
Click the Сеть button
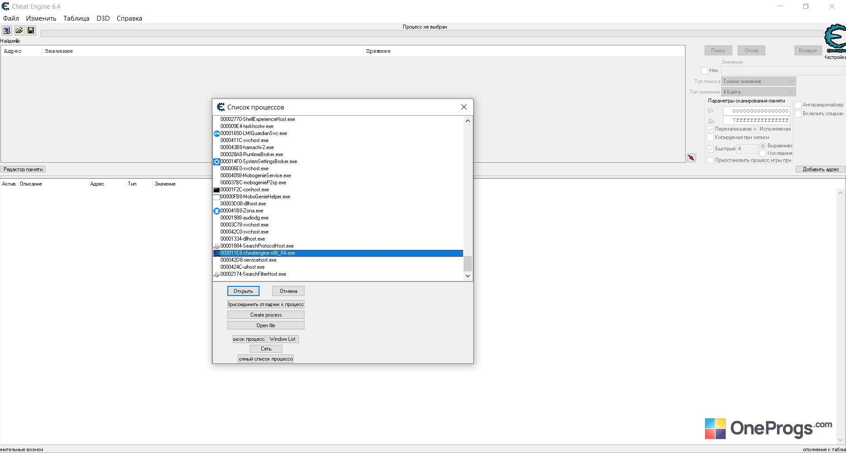pyautogui.click(x=266, y=349)
